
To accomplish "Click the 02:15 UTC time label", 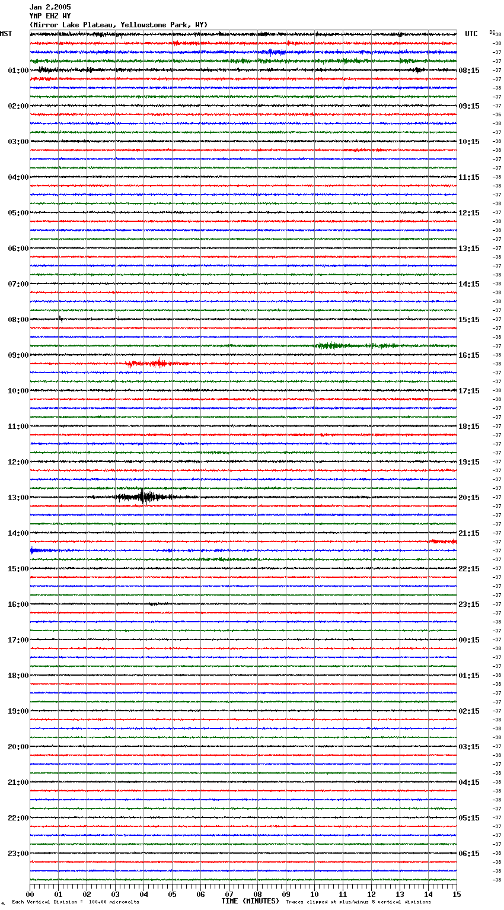I will coord(469,711).
